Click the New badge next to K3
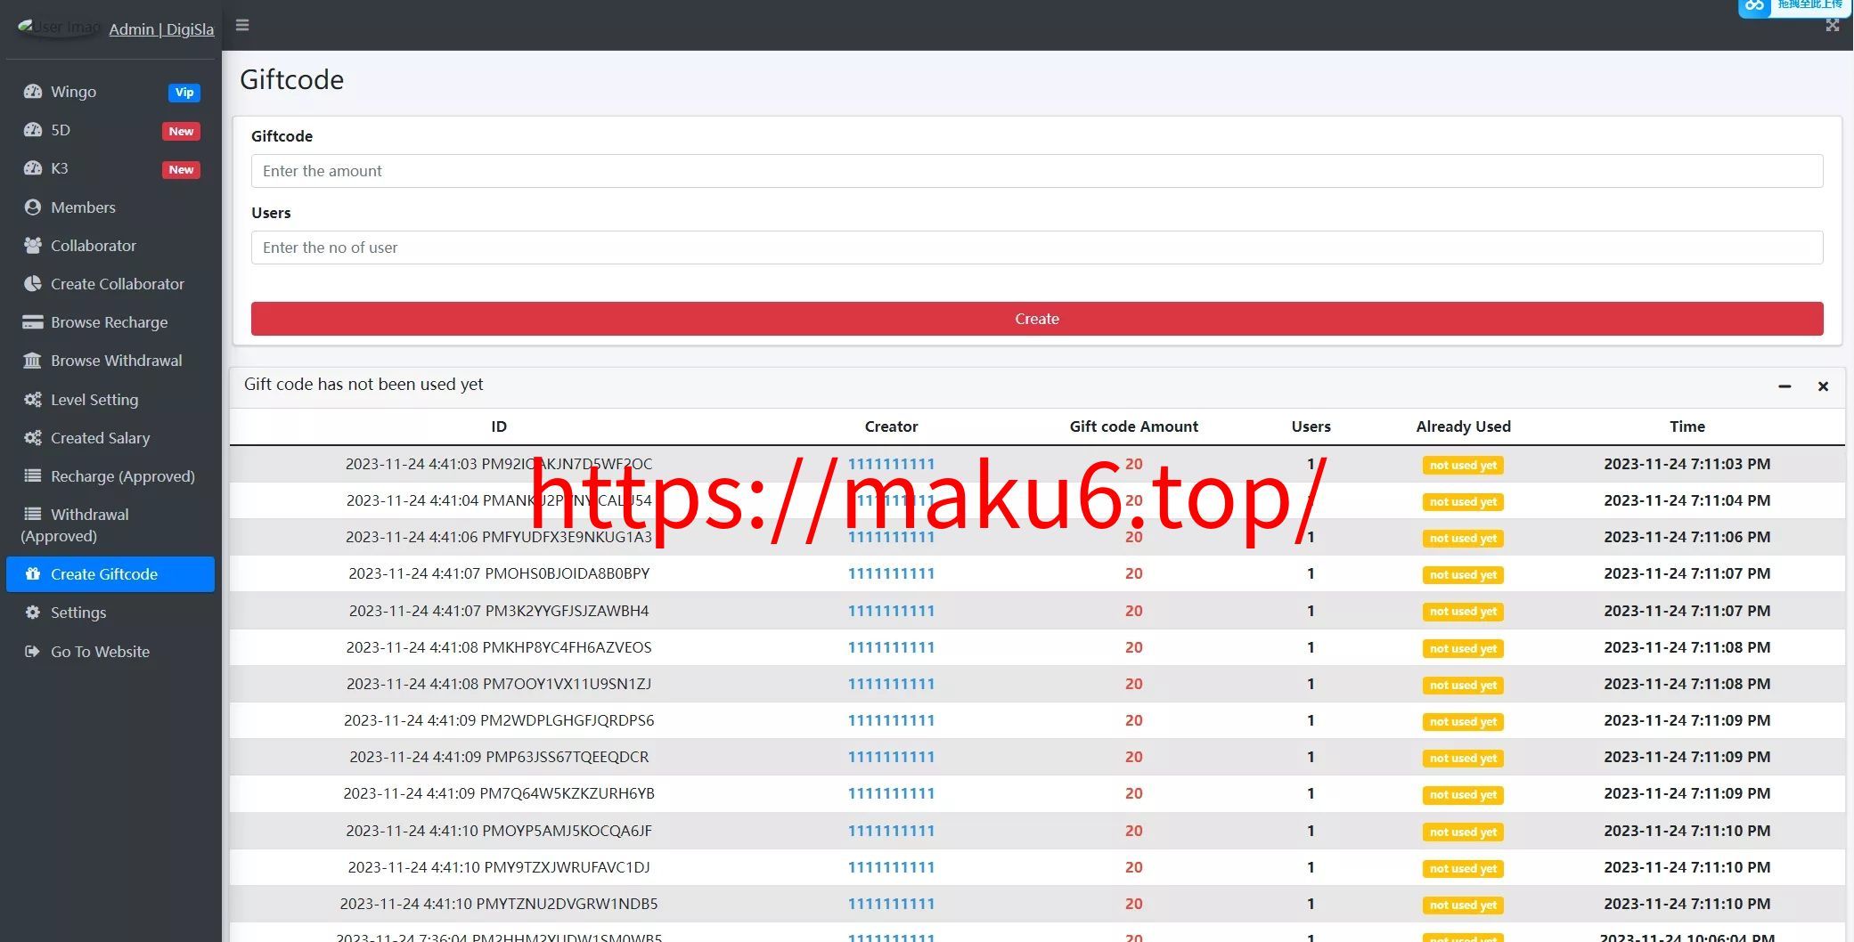Screen dimensions: 1854x942 pyautogui.click(x=181, y=169)
